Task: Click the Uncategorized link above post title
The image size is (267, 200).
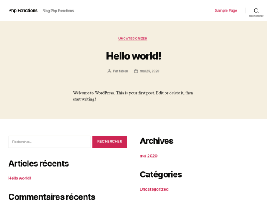Action: click(x=133, y=39)
